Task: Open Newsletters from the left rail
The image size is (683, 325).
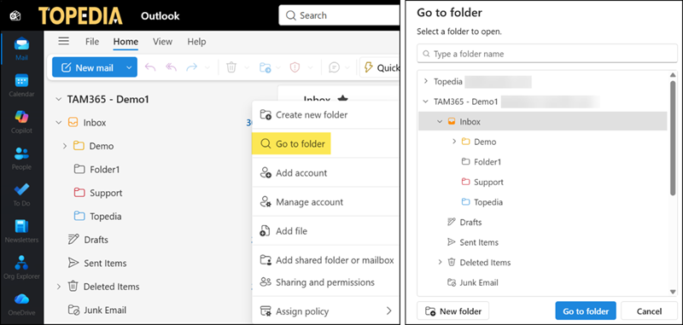Action: (22, 230)
